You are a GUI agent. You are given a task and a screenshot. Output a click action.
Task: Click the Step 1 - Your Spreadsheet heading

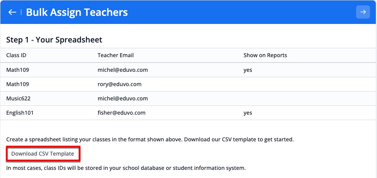tap(54, 40)
